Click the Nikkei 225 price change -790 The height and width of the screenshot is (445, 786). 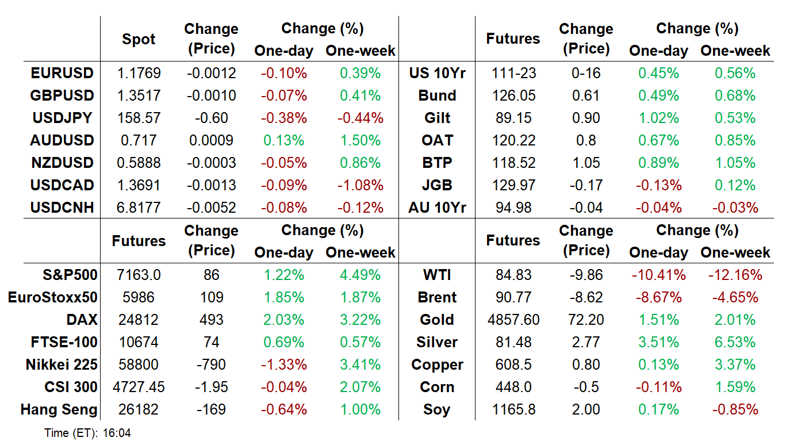coord(211,365)
